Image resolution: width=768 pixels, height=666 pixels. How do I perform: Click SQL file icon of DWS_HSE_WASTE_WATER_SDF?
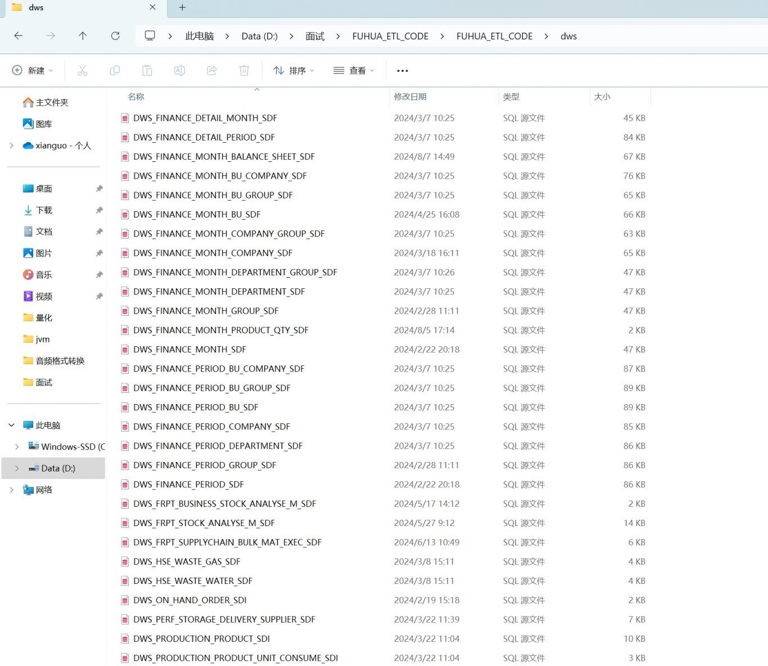(125, 581)
